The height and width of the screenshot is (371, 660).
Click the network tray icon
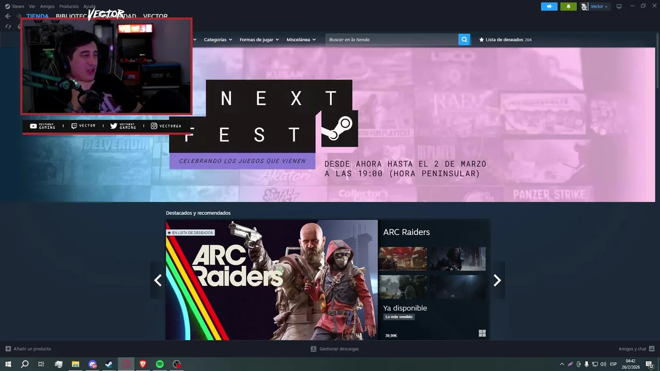point(595,364)
